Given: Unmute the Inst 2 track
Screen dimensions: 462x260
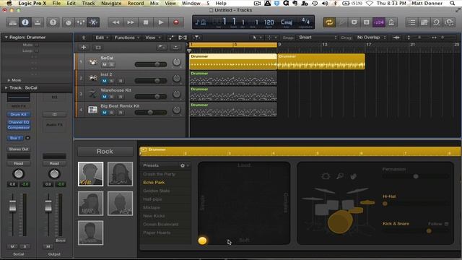Looking at the screenshot, I should tap(104, 81).
